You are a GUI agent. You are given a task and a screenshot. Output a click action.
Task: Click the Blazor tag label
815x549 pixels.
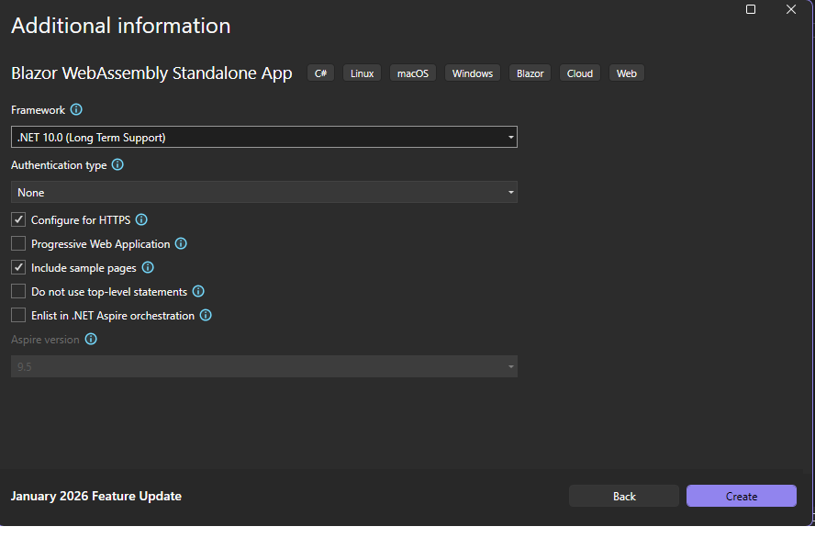pos(530,73)
